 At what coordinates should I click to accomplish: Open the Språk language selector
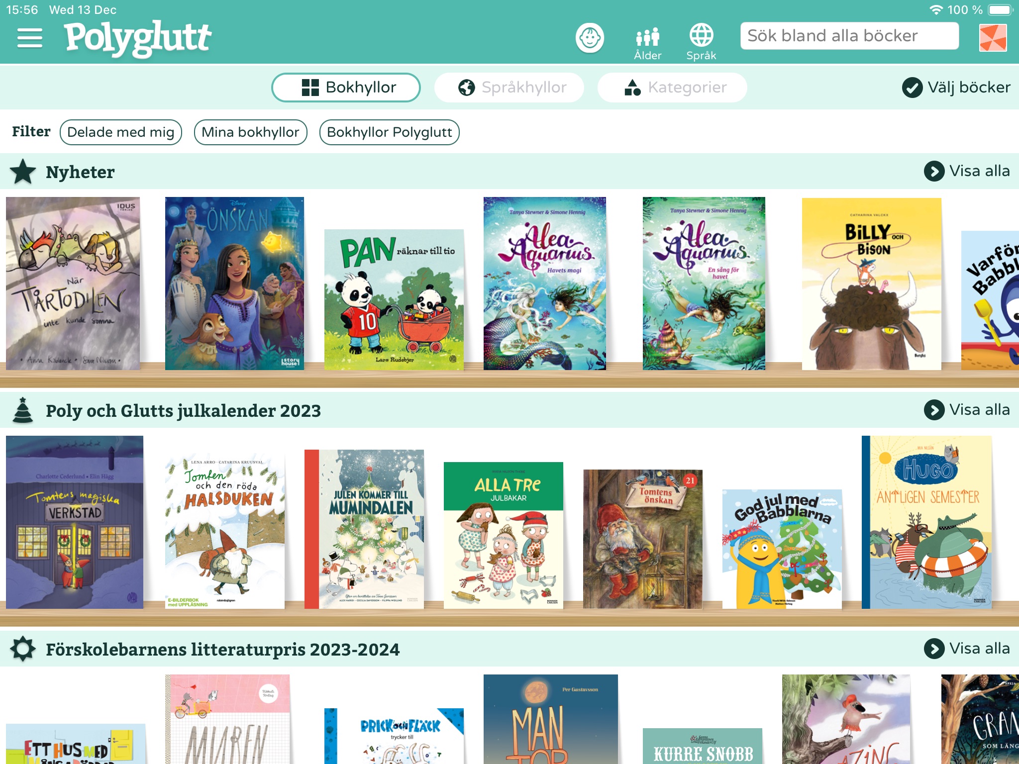701,42
